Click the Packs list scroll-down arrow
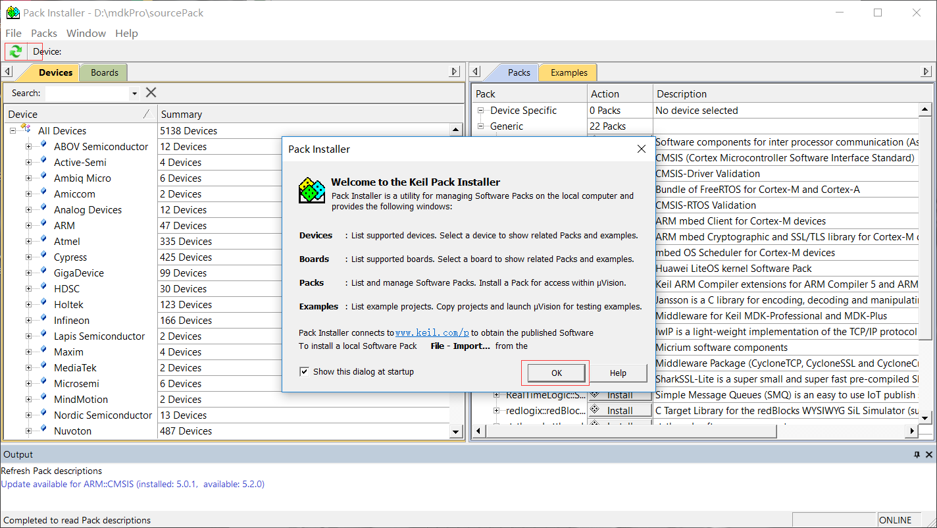The width and height of the screenshot is (937, 528). click(x=924, y=417)
